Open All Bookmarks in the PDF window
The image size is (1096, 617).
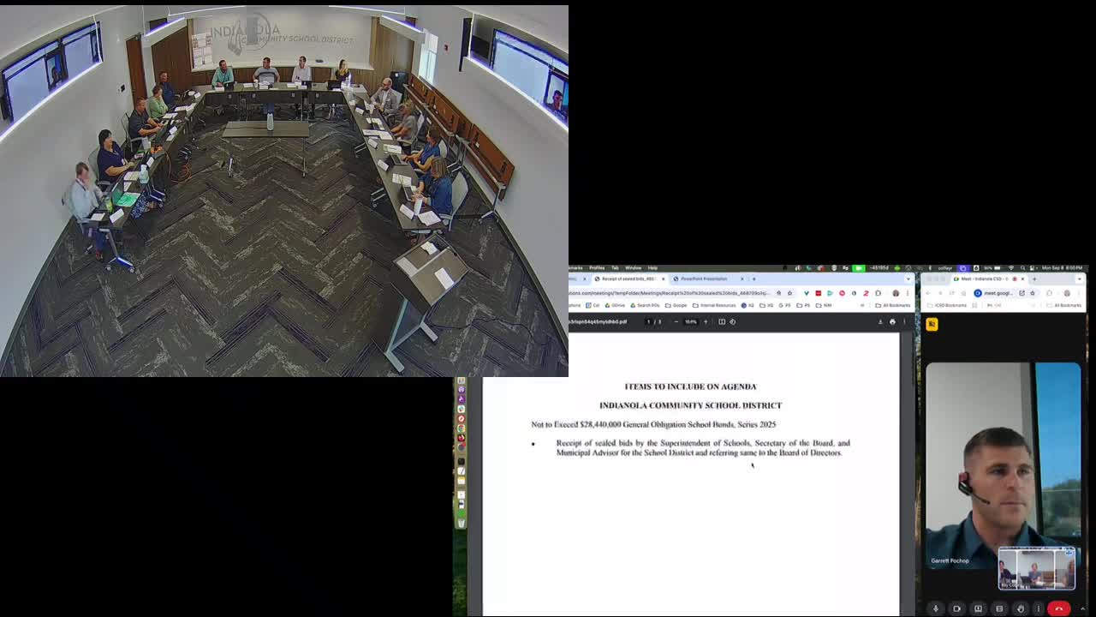(894, 305)
